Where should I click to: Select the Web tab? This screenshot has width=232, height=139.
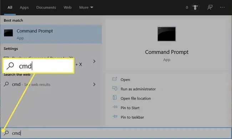point(67,7)
